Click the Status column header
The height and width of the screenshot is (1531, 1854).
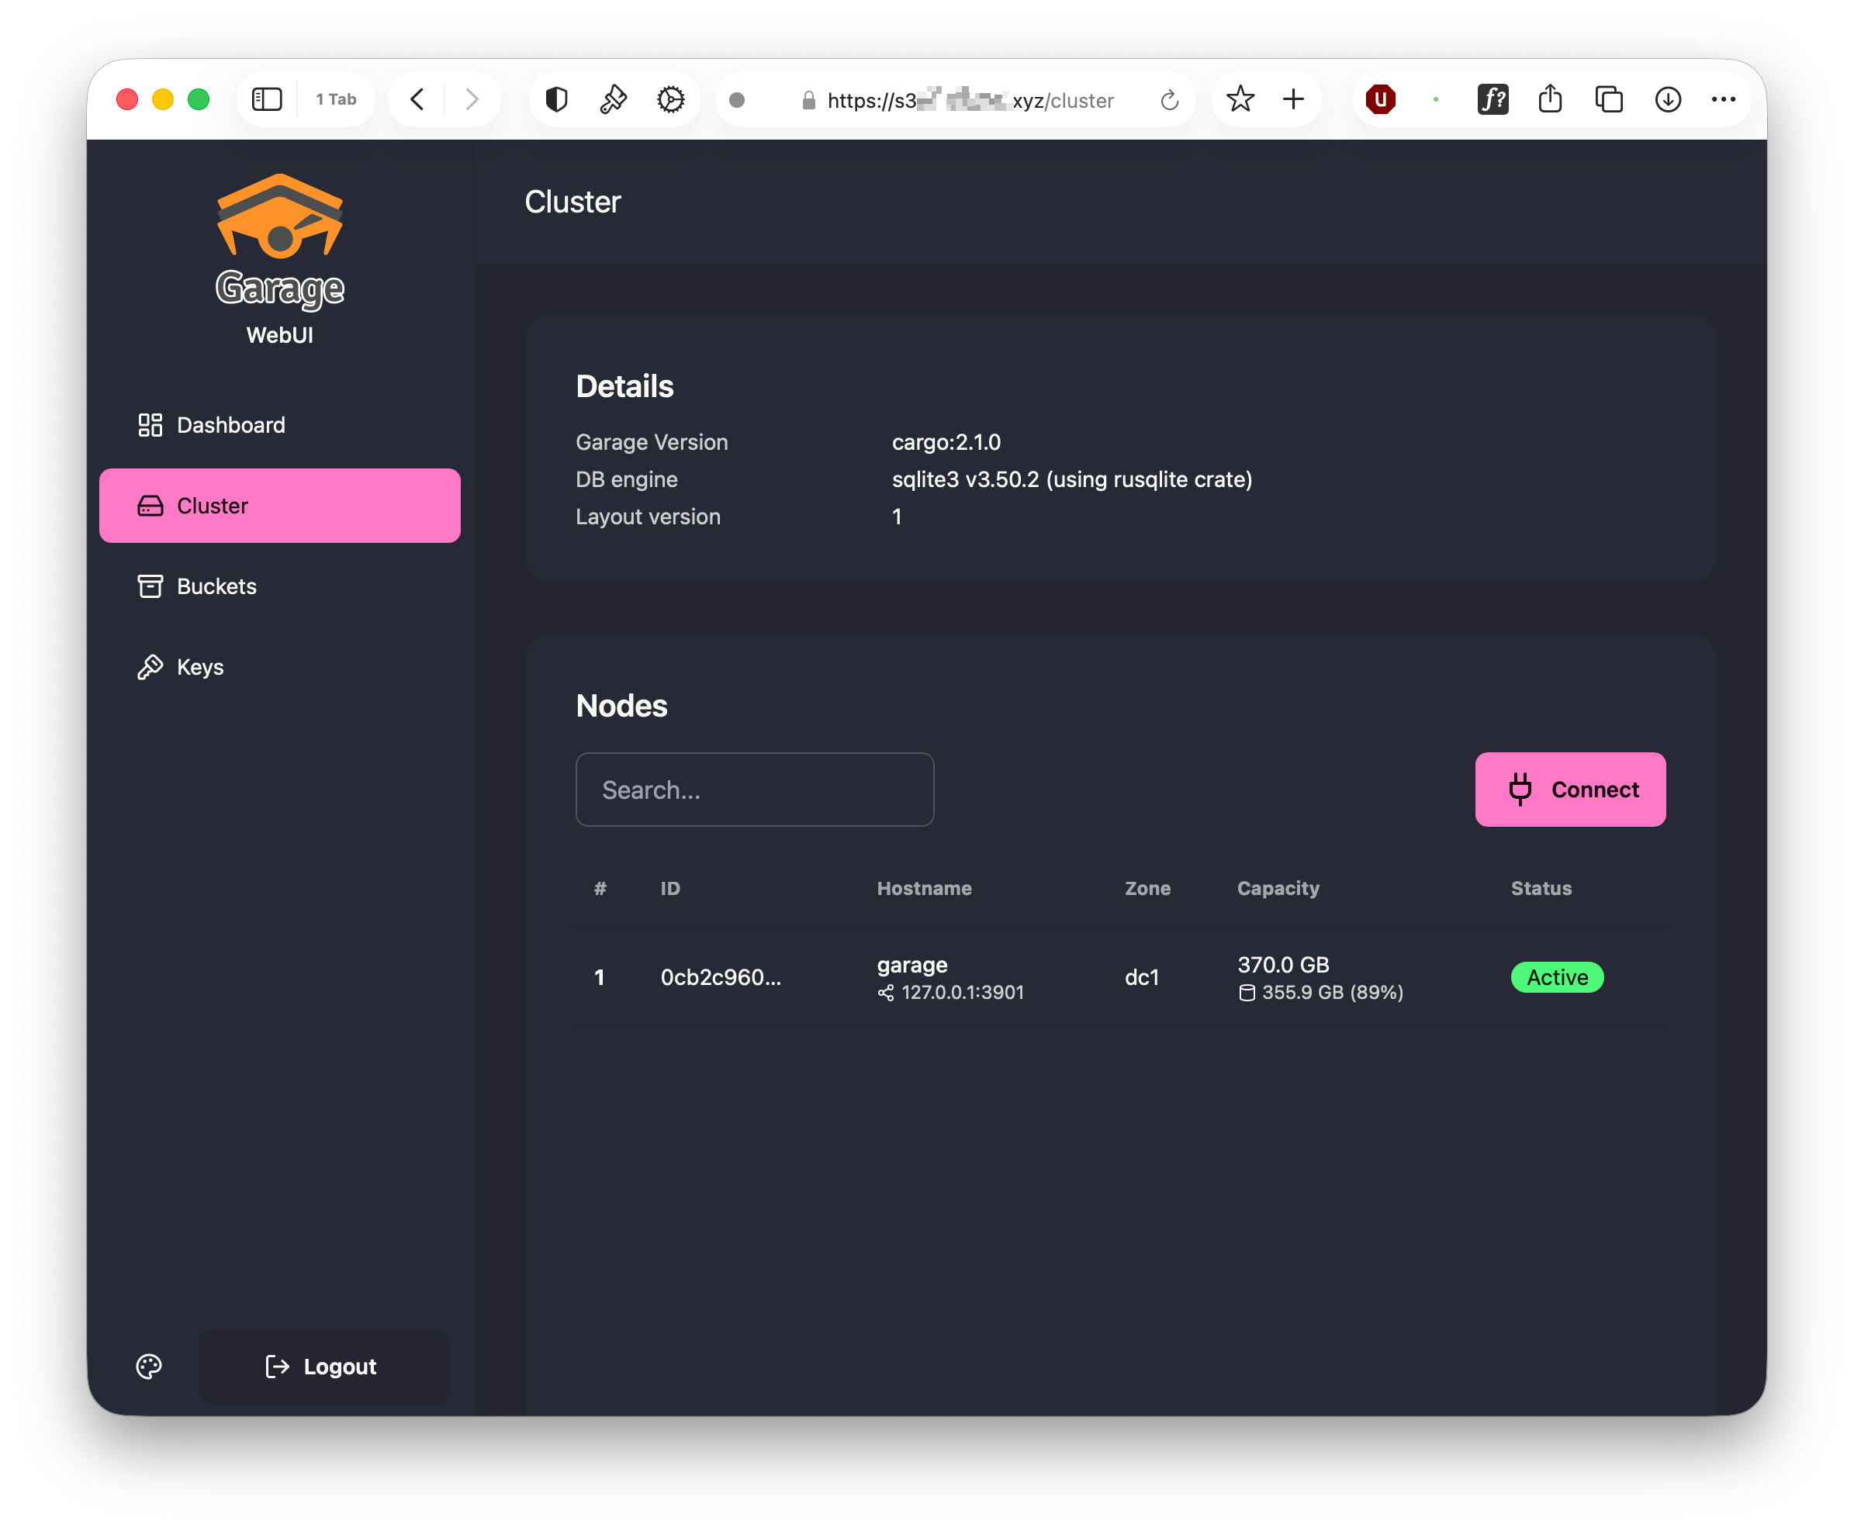1541,888
